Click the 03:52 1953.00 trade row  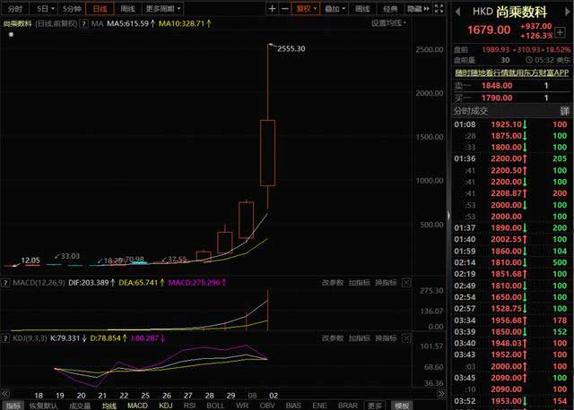pyautogui.click(x=512, y=401)
